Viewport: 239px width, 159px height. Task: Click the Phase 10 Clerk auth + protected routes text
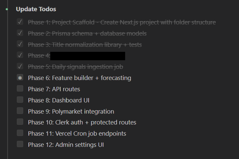(x=82, y=123)
